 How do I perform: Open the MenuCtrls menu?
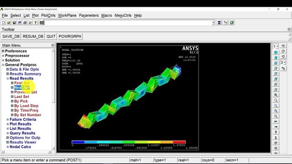[x=123, y=15]
